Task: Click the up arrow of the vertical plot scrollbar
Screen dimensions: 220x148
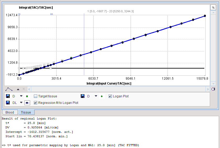Action: [x=213, y=13]
